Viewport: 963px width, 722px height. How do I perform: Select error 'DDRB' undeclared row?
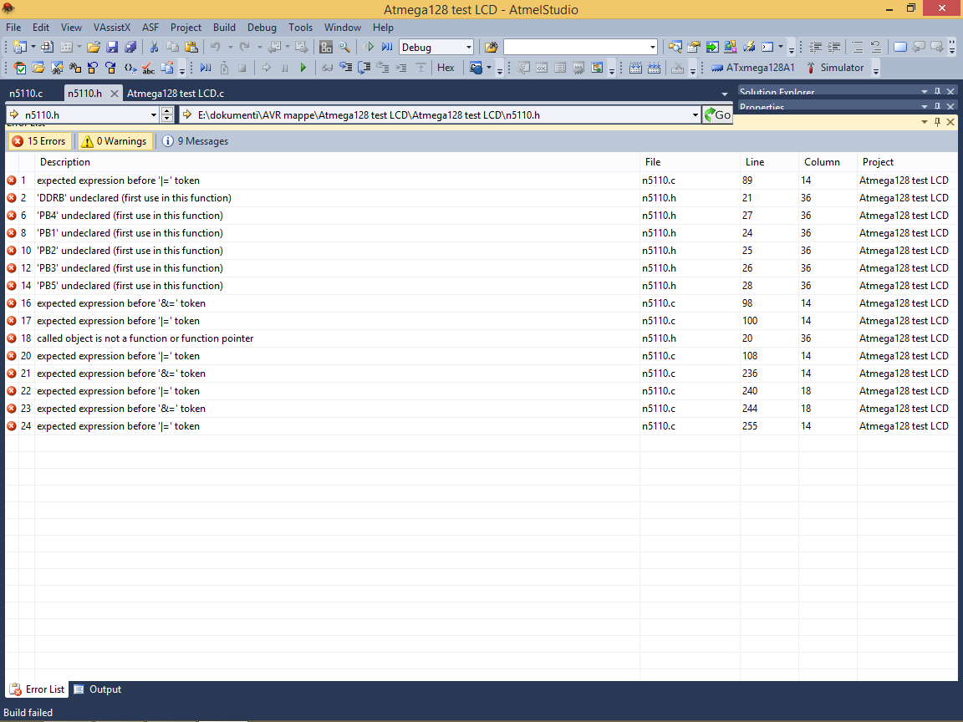[481, 198]
